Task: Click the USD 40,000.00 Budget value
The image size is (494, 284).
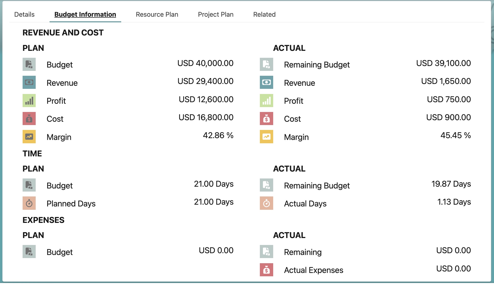Action: pos(205,63)
